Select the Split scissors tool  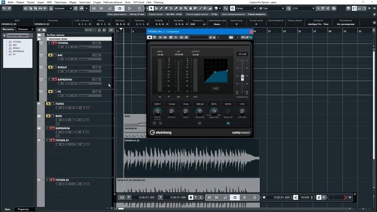171,8
